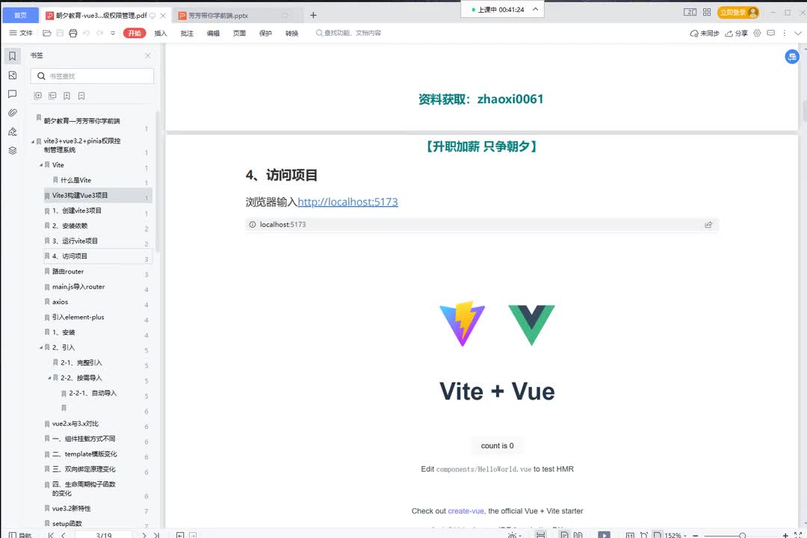Open the create-vue link
The width and height of the screenshot is (807, 538).
pos(466,511)
